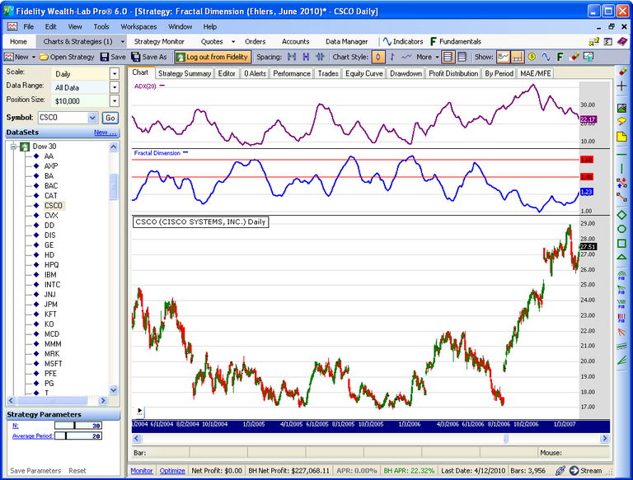Expand the Symbol combo box with CSCO
Viewport: 633px width, 480px height.
(92, 118)
